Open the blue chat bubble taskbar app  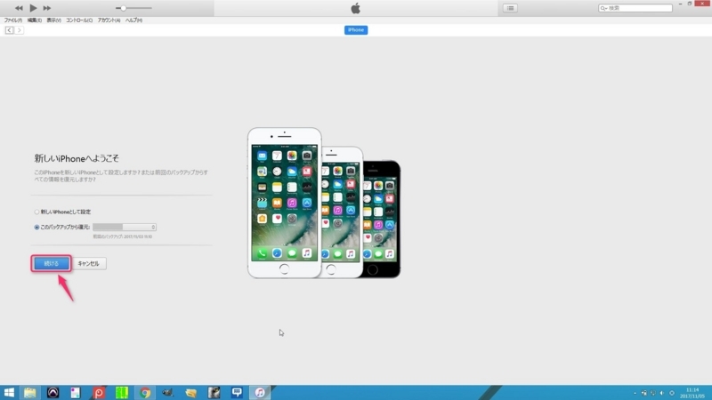(x=237, y=392)
